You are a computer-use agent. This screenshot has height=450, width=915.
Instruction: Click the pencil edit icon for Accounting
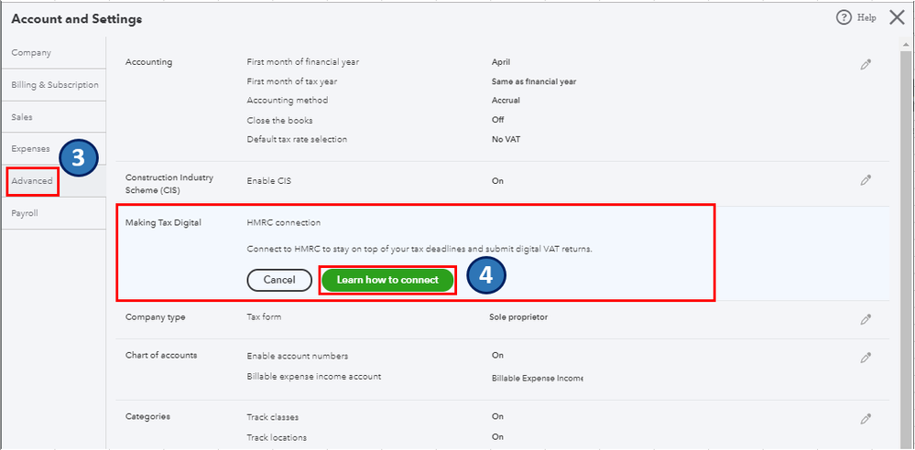[866, 64]
